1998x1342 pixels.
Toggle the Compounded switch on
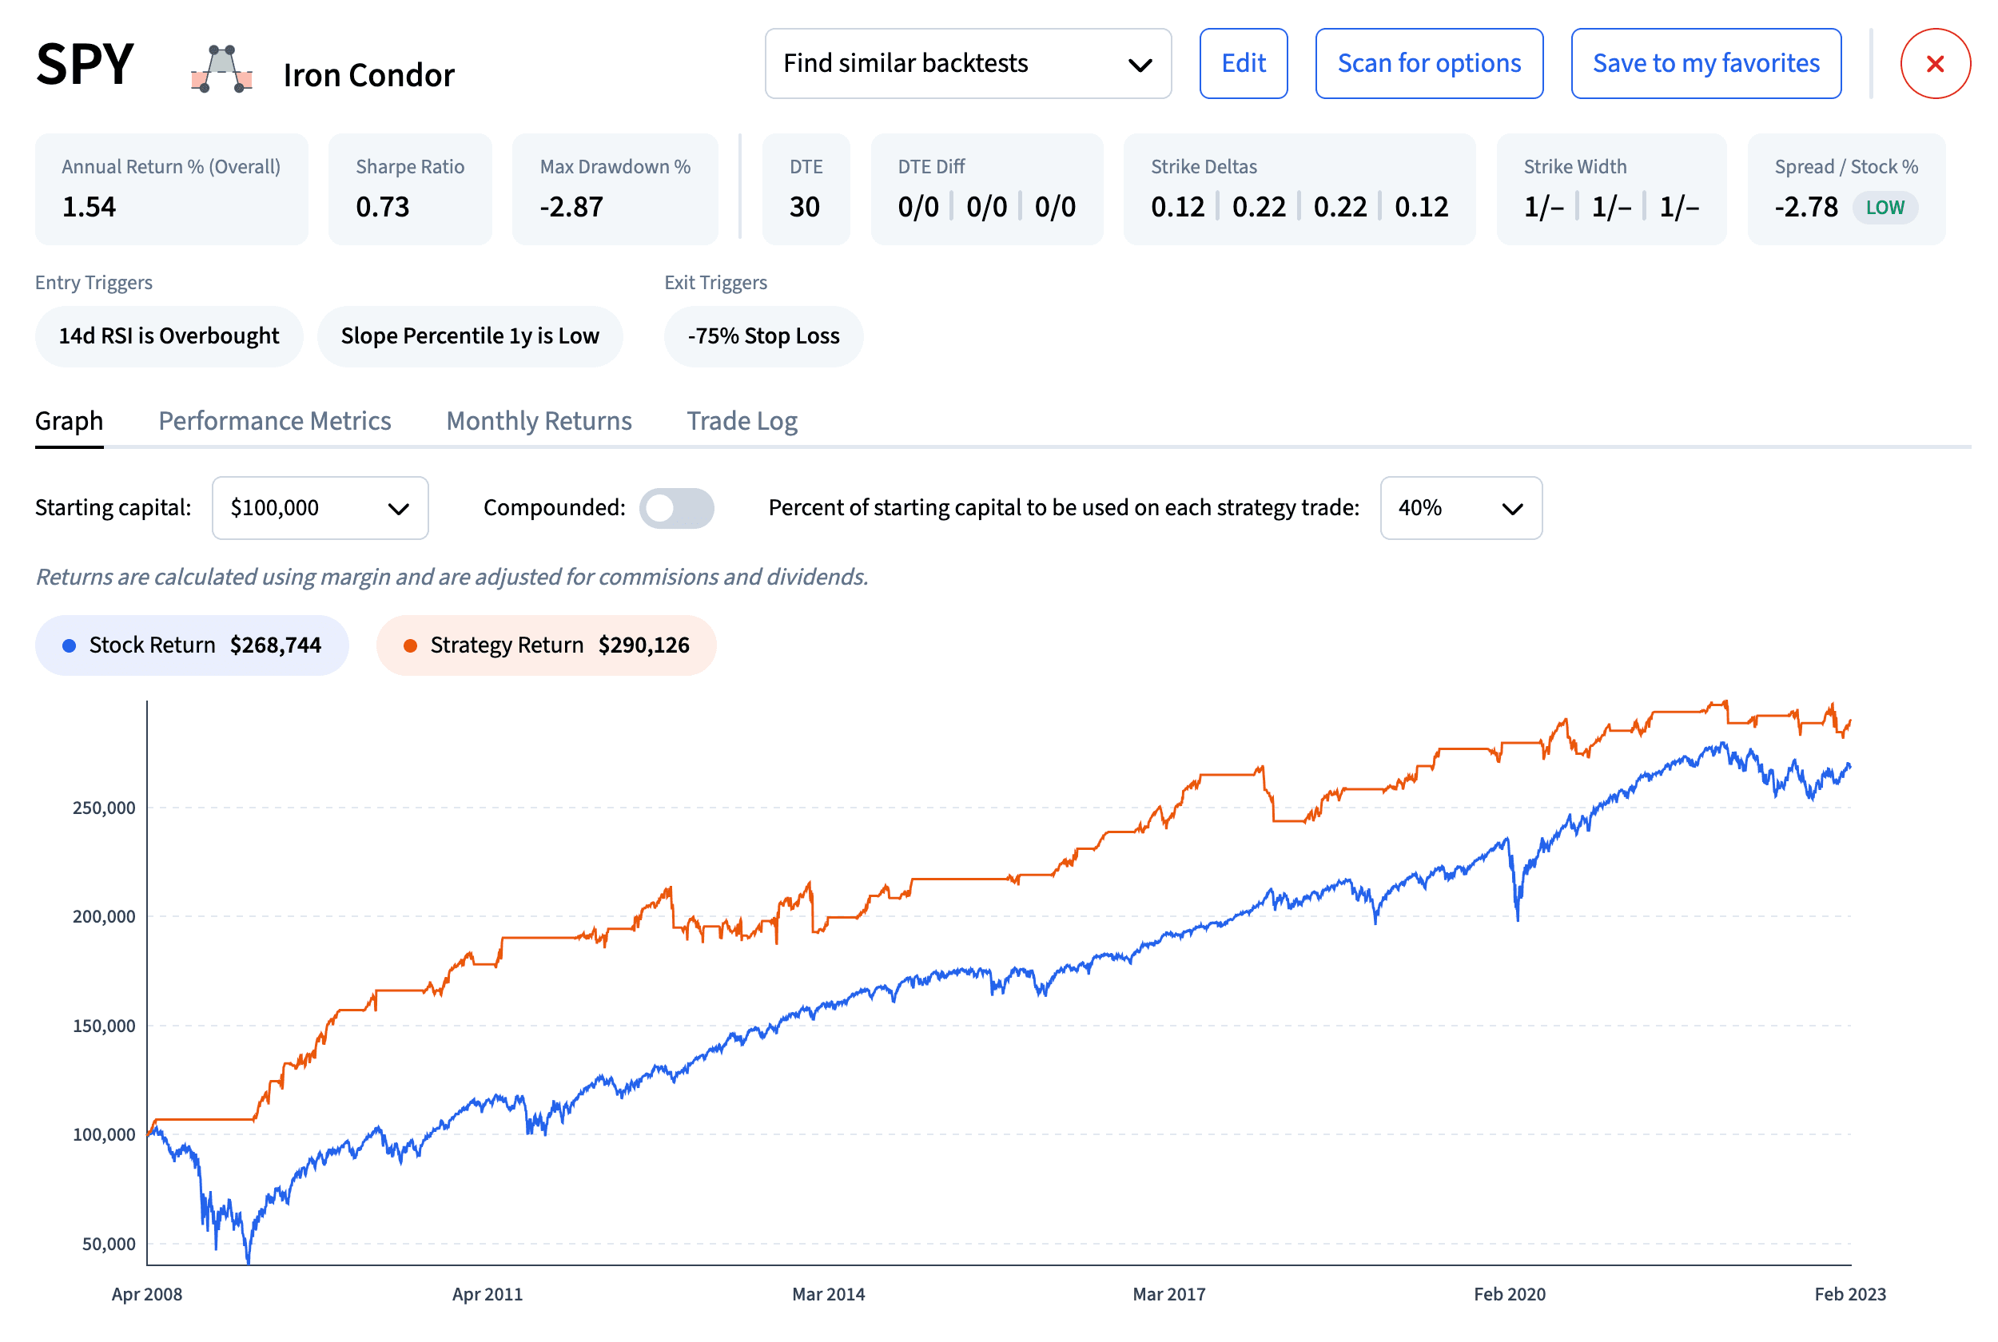pyautogui.click(x=677, y=508)
